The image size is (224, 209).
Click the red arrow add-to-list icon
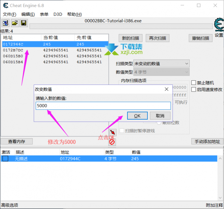113,132
